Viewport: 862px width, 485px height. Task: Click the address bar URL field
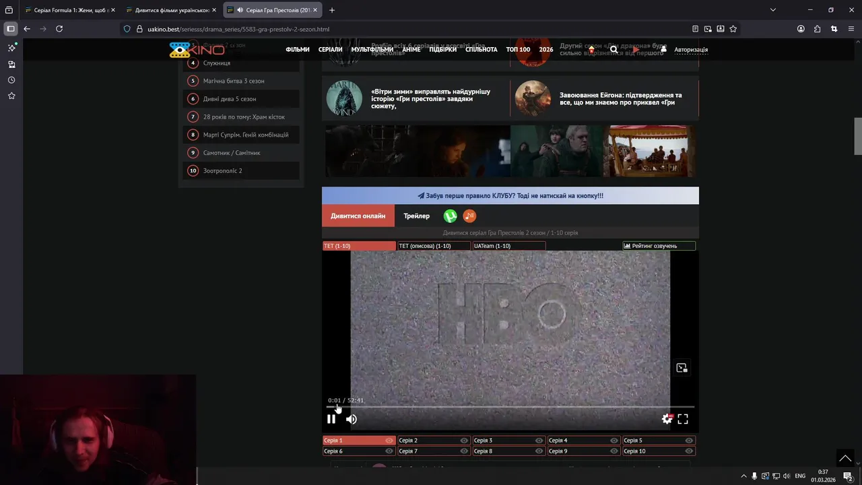pyautogui.click(x=404, y=29)
